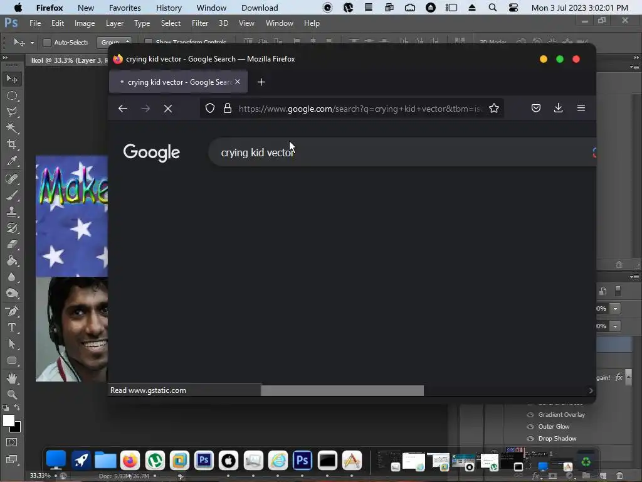The image size is (642, 482).
Task: Select the Crop tool
Action: coord(12,144)
